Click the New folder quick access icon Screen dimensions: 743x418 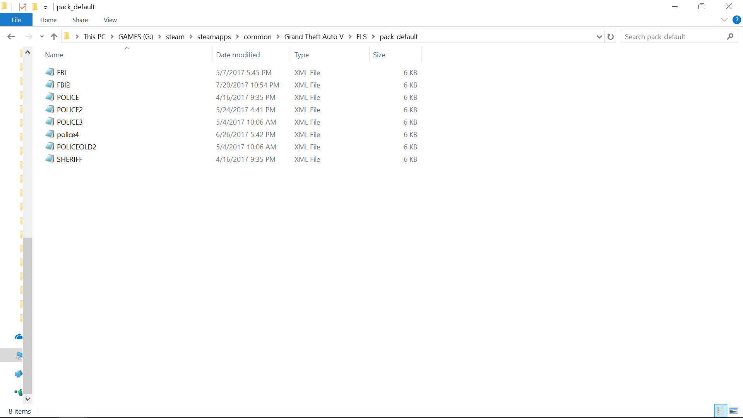(x=35, y=7)
